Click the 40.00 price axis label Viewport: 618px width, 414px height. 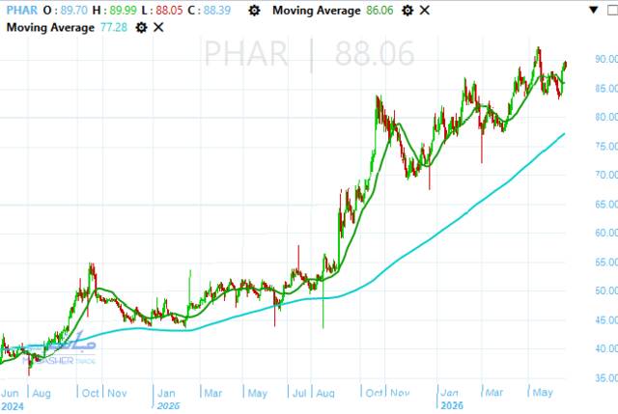coord(606,348)
